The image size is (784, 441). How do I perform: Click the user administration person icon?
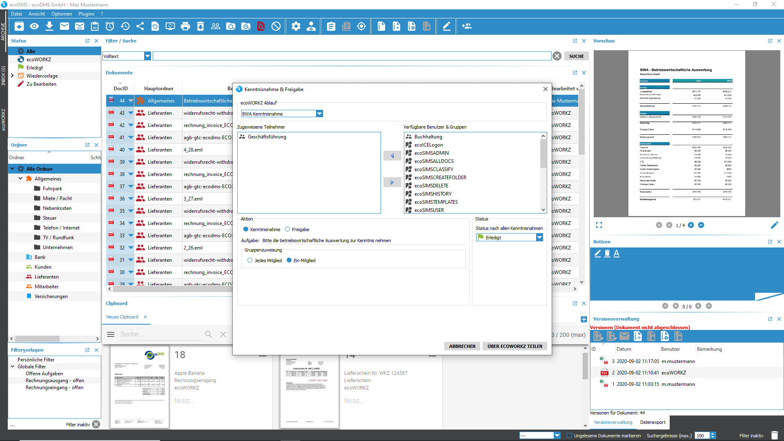click(311, 27)
